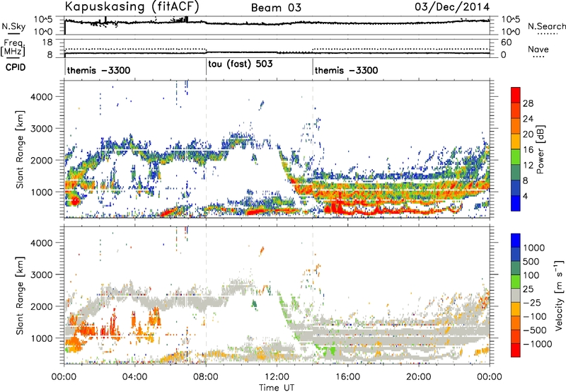Viewport: 566px width, 392px height.
Task: Click the "Slant Range [km]" label of the Power panel
Action: tap(20, 149)
